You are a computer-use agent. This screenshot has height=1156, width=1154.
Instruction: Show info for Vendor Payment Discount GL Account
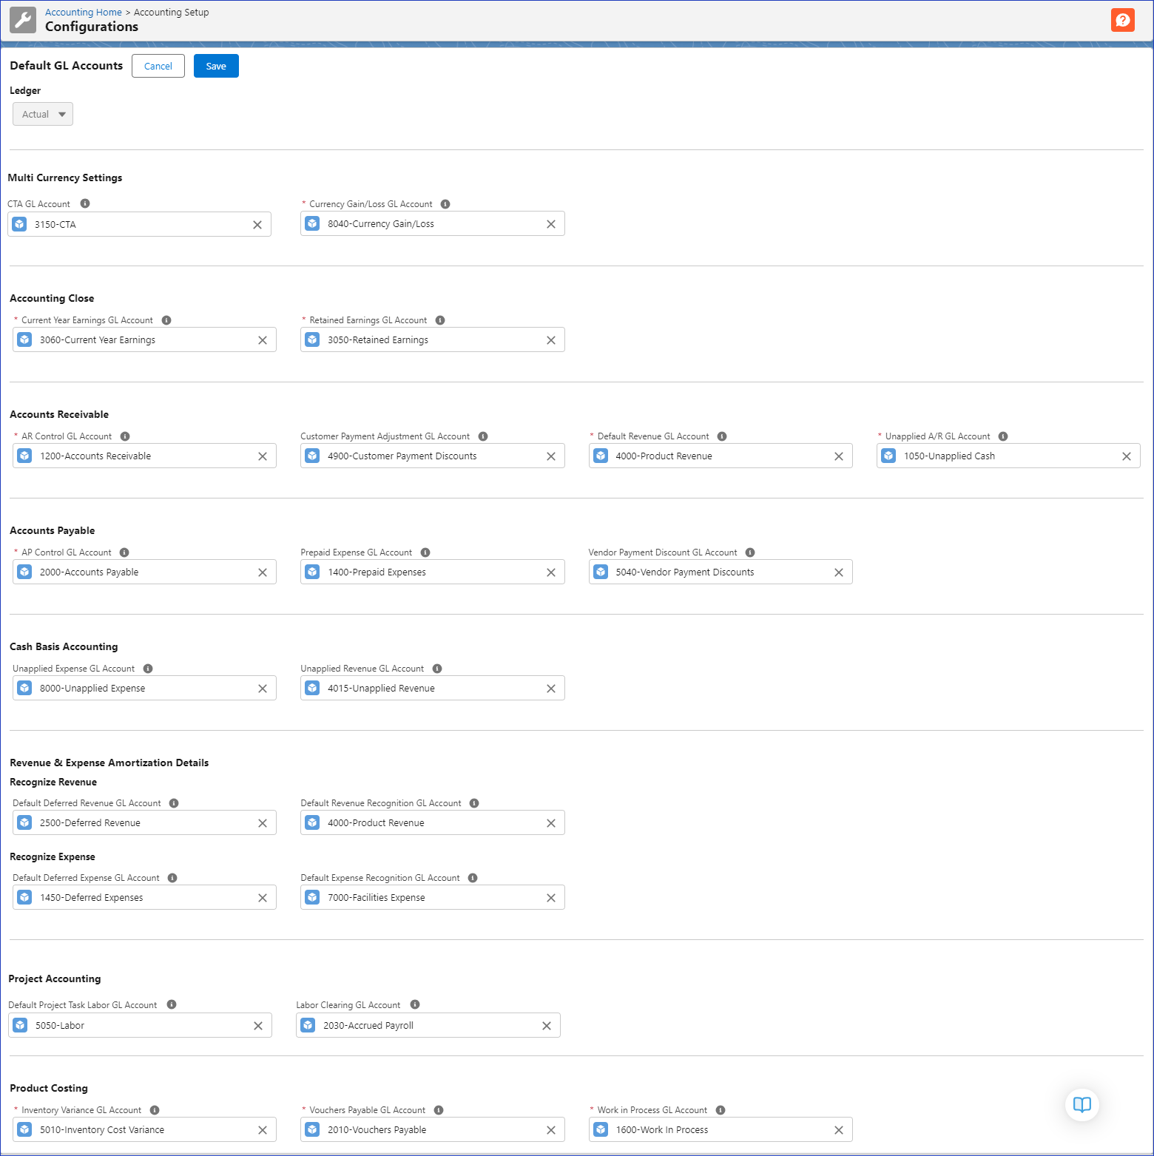pos(750,552)
